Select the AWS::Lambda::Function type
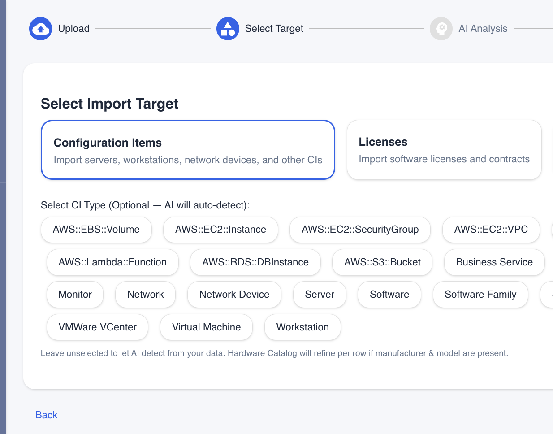 [x=112, y=262]
